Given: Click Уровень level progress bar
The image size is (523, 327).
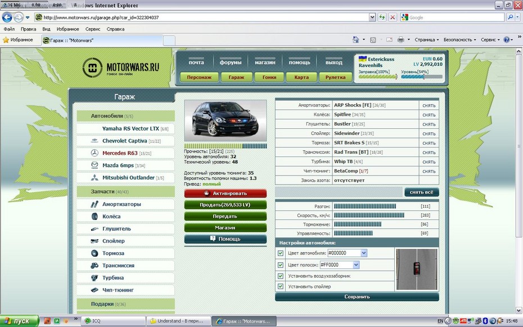Looking at the screenshot, I should 422,77.
